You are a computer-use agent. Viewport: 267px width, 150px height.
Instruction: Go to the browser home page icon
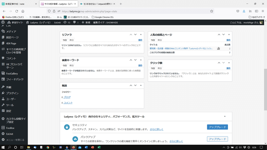pyautogui.click(x=23, y=11)
